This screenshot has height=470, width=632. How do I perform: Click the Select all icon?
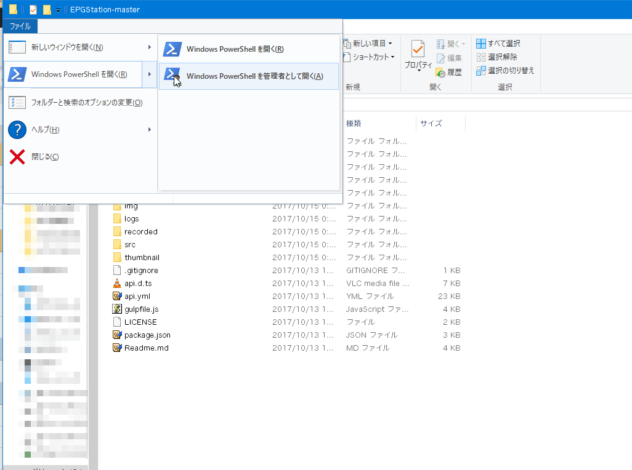[x=481, y=44]
